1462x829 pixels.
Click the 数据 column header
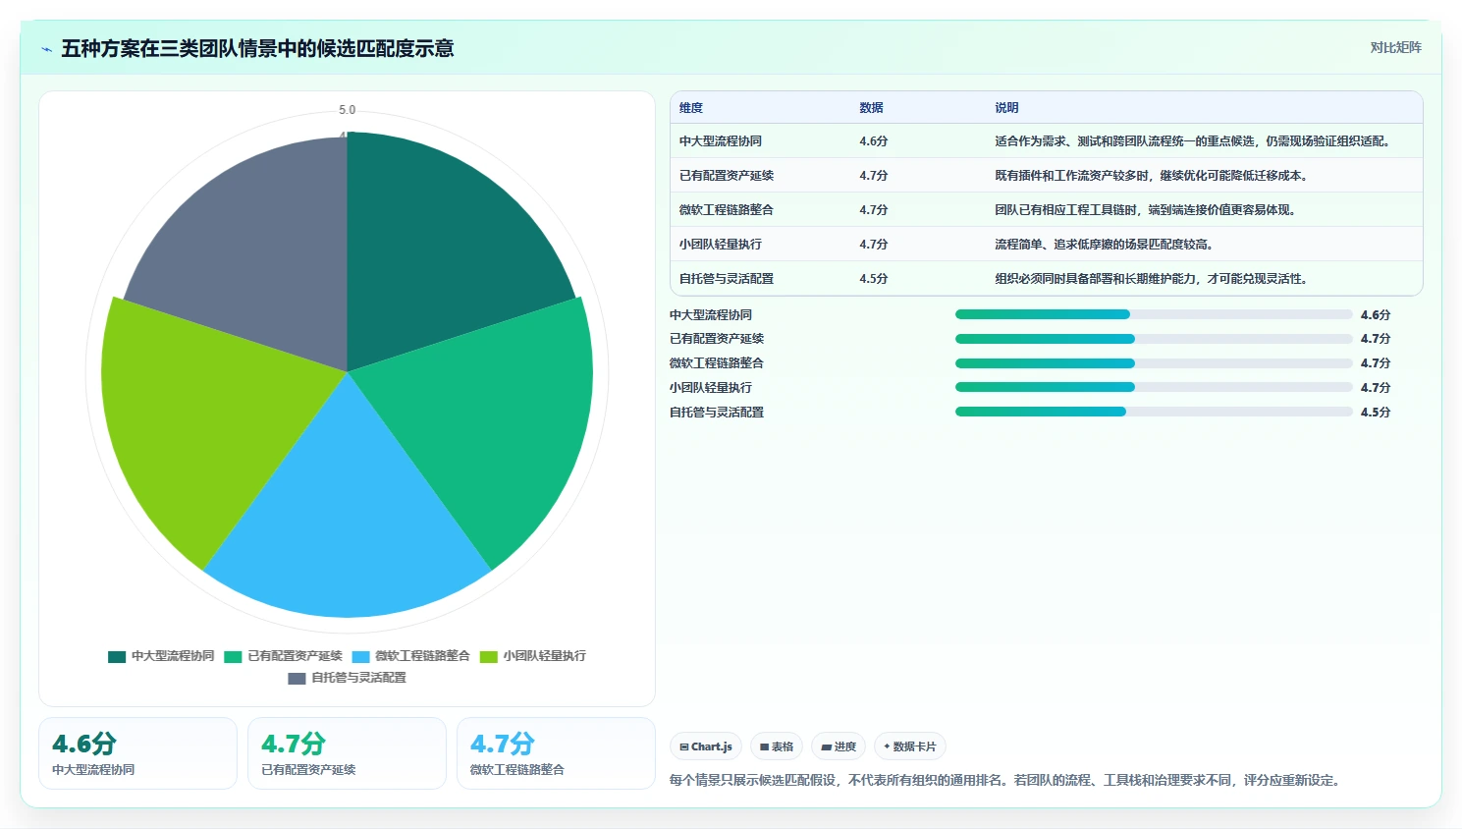point(871,108)
